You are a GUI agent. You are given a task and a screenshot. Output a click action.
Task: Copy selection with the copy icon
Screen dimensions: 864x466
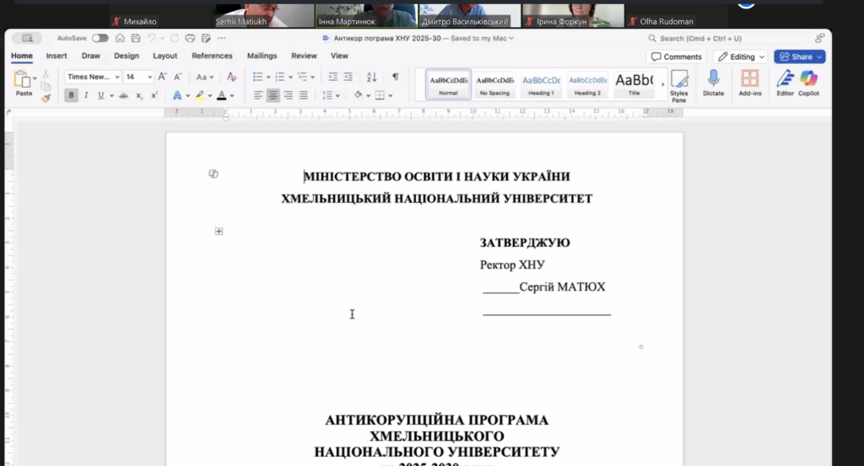tap(46, 86)
